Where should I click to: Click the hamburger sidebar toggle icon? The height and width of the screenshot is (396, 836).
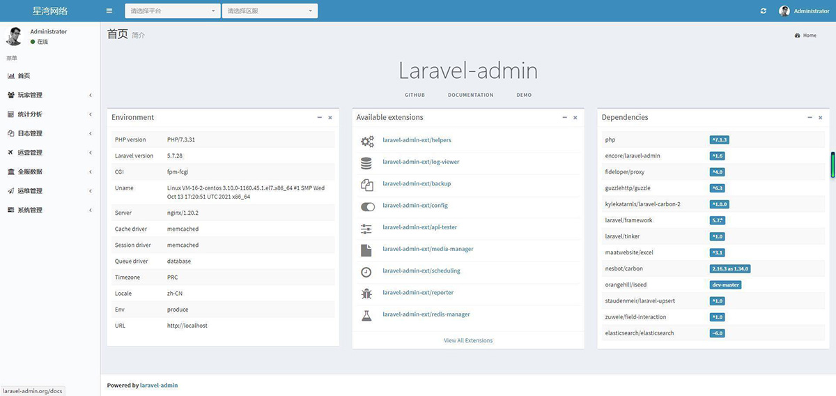pyautogui.click(x=109, y=11)
